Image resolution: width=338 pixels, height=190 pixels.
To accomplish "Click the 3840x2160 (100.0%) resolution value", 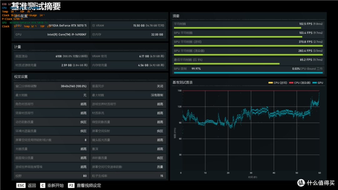I will click(74, 86).
